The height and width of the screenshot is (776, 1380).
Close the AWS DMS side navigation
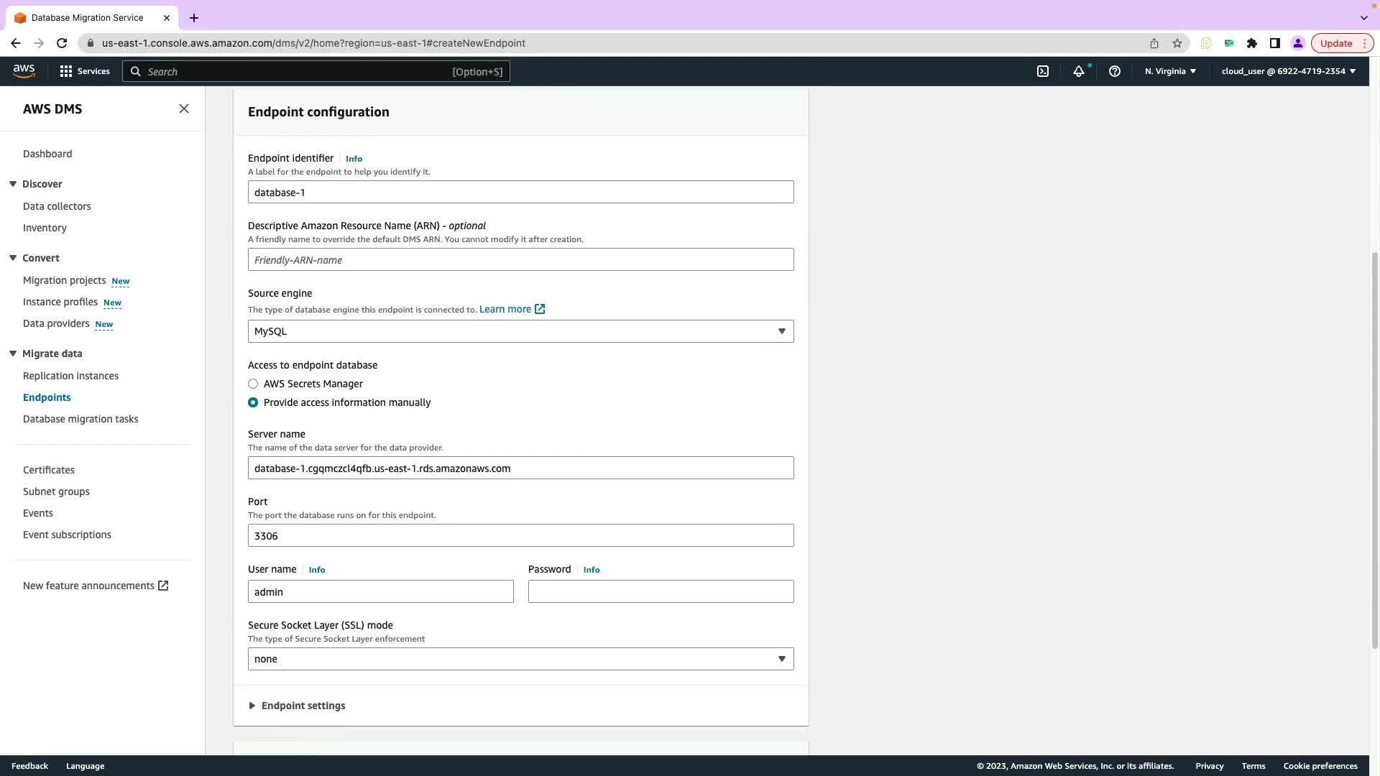point(184,108)
